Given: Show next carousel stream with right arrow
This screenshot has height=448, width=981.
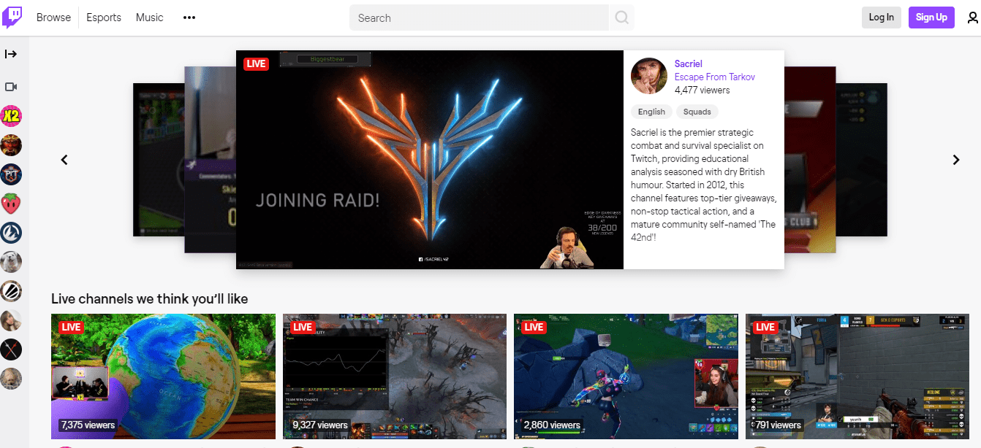Looking at the screenshot, I should click(955, 160).
